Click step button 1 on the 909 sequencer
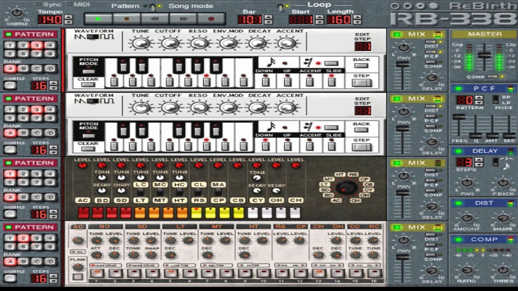Screen dimensions: 518x291 coord(96,274)
